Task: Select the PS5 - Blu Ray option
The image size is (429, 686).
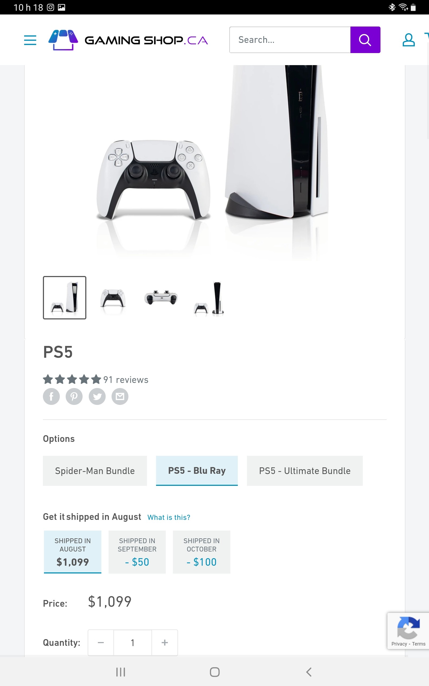Action: (x=197, y=471)
